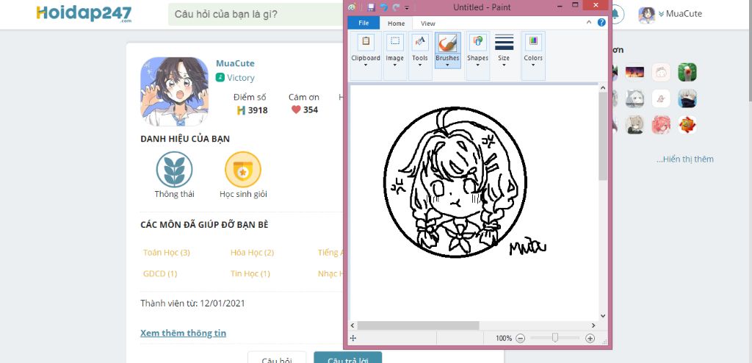Click the Save icon in Paint's quick access toolbar
The height and width of the screenshot is (363, 752).
point(371,7)
